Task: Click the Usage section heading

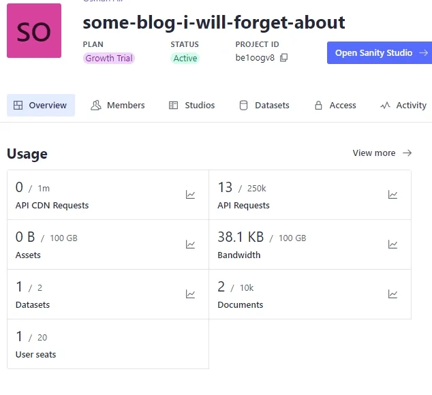Action: 27,154
